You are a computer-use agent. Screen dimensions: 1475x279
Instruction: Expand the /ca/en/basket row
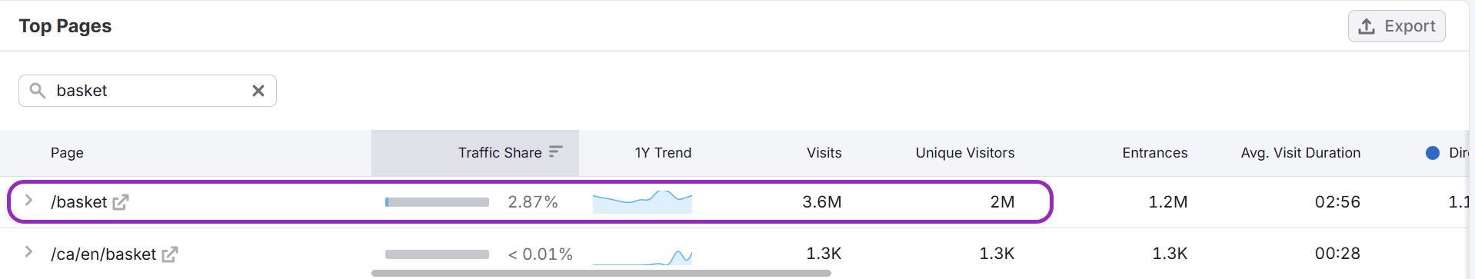28,252
